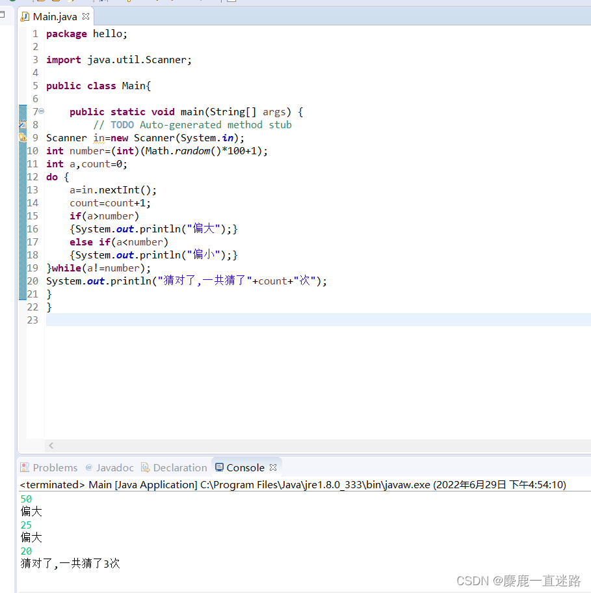Viewport: 591px width, 593px height.
Task: Click line number 20 in the editor
Action: 33,281
